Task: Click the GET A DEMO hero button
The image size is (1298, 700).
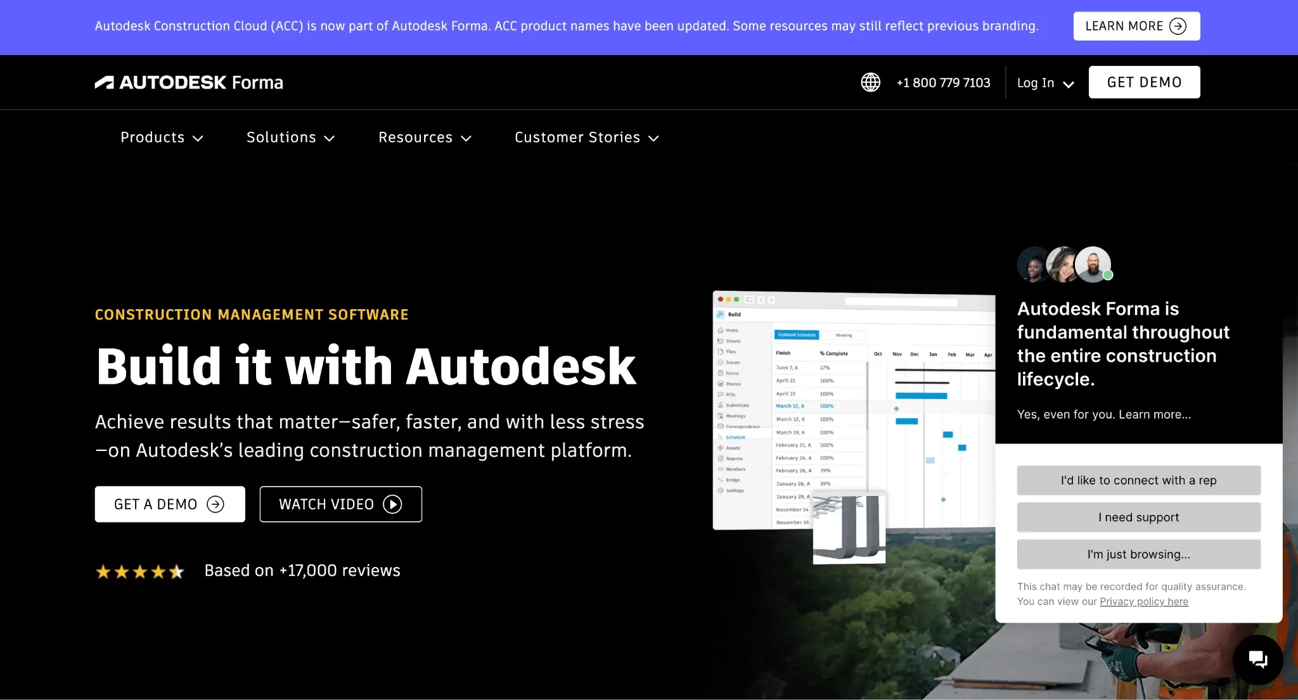Action: point(170,504)
